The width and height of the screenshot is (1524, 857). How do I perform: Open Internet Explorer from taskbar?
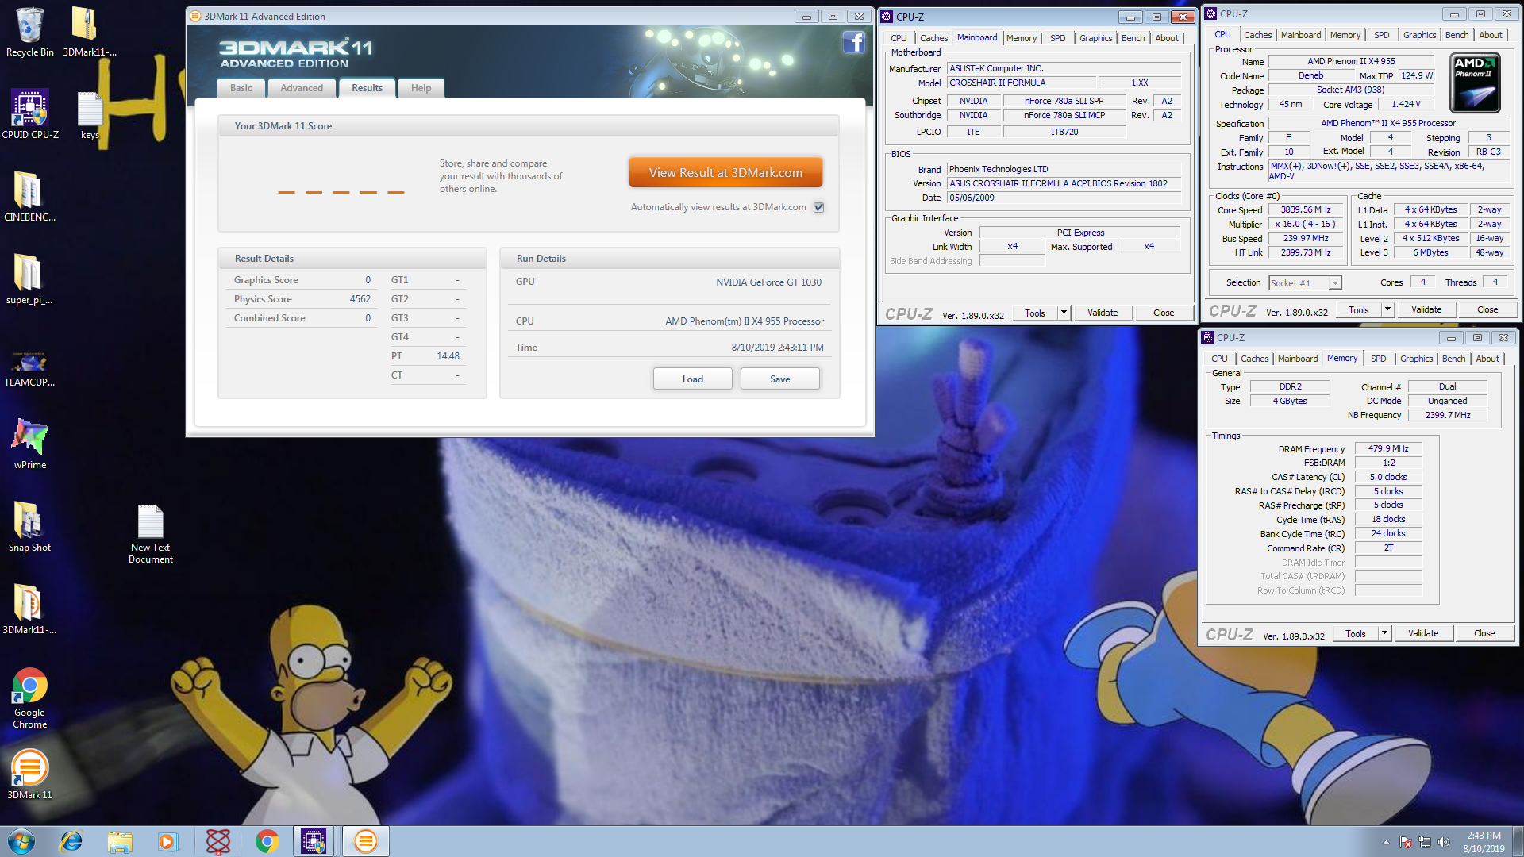click(x=71, y=841)
